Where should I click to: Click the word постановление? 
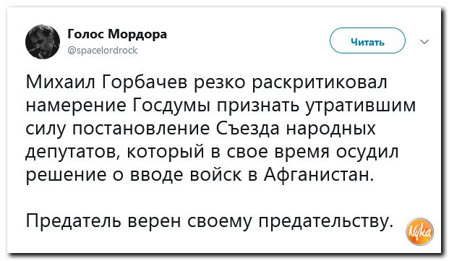[x=140, y=129]
